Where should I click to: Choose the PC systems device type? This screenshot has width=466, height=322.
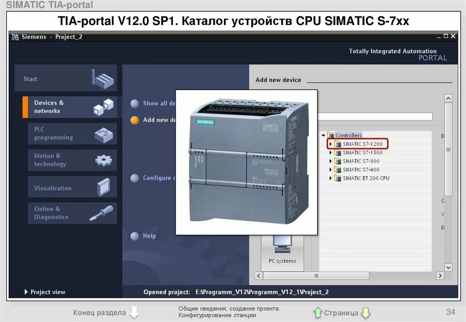(x=282, y=252)
